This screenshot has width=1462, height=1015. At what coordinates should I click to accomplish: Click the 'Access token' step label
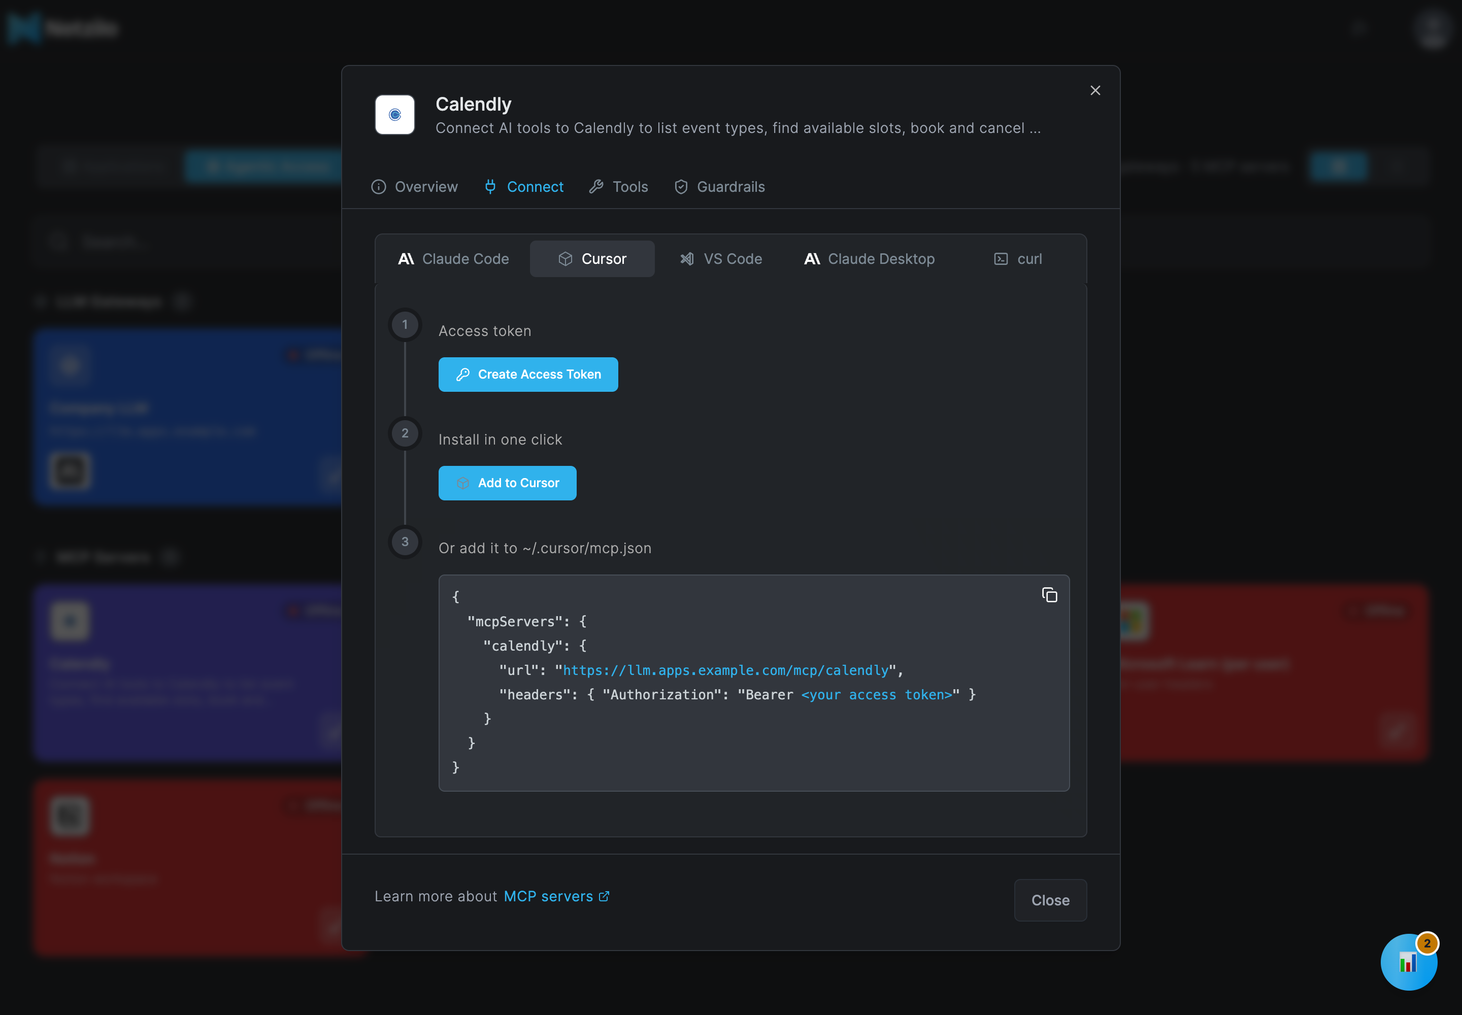click(484, 331)
